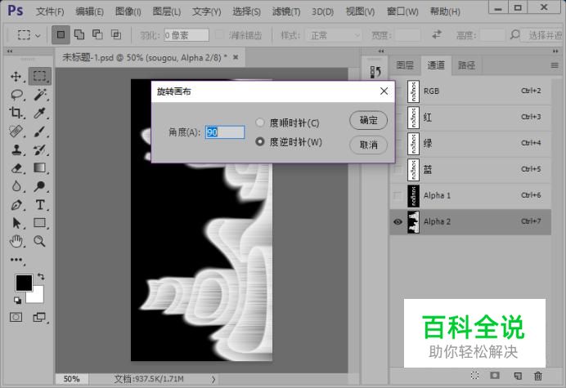Screen dimensions: 566x388
Task: Choose the clockwise (C) rotation option
Action: [260, 123]
